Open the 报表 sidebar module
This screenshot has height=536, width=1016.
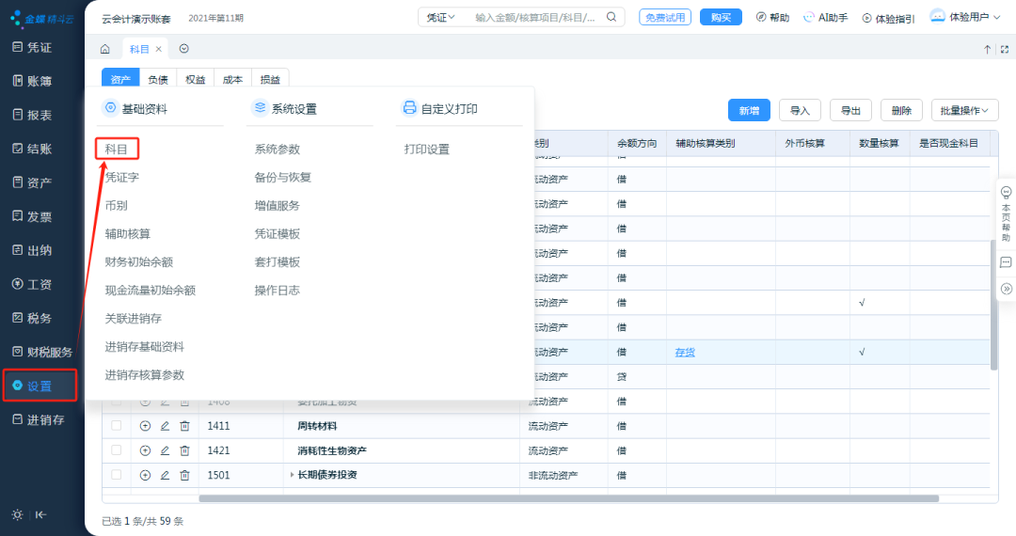32,115
